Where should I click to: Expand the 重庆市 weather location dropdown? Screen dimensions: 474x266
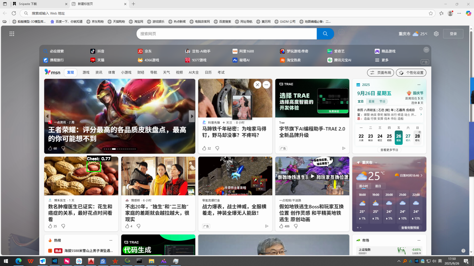[x=376, y=163]
